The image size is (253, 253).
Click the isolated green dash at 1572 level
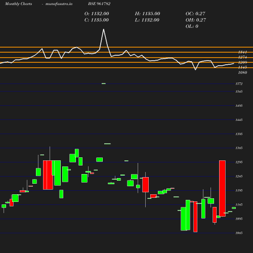(104, 83)
